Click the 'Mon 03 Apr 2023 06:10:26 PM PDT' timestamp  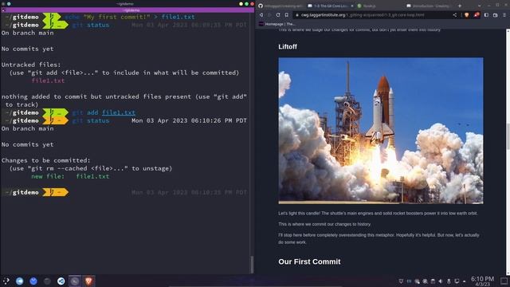(x=189, y=120)
